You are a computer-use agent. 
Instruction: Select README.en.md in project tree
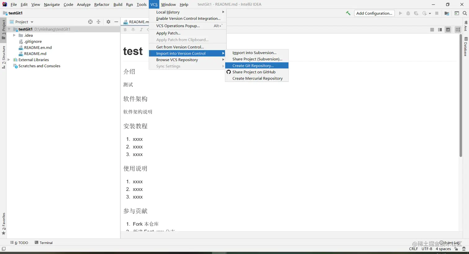(x=38, y=48)
